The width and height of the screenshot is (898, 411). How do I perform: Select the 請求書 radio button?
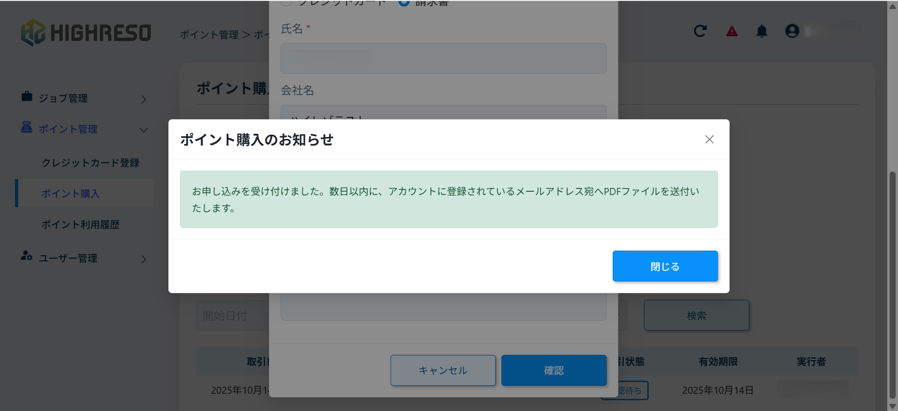point(404,2)
